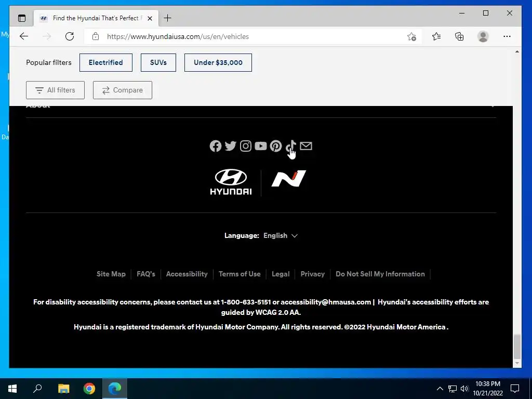Open Hyundai's Facebook page icon
This screenshot has width=532, height=399.
pyautogui.click(x=216, y=146)
